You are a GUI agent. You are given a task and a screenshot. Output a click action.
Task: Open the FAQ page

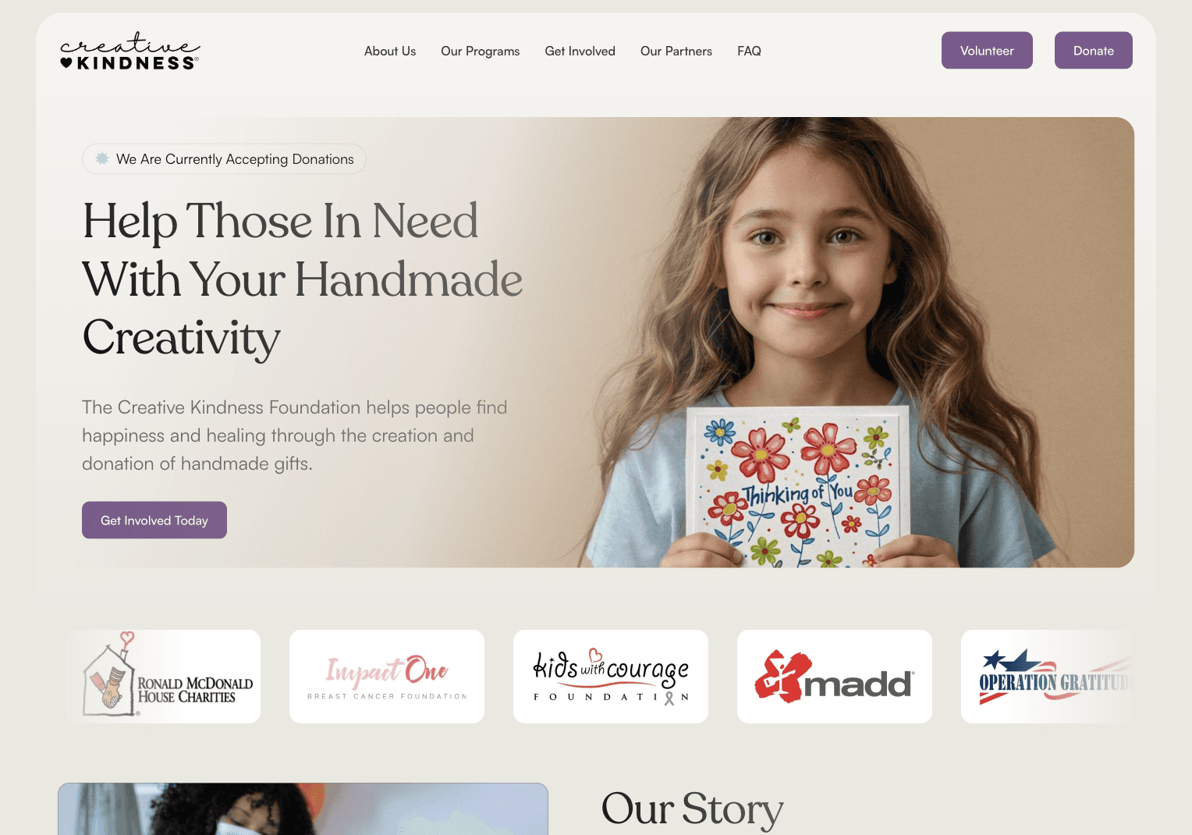[749, 51]
